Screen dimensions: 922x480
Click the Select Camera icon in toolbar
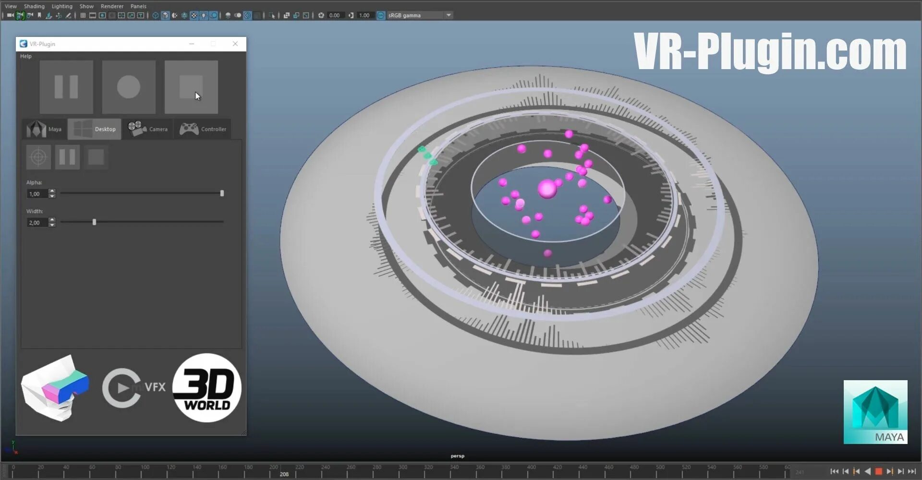coord(10,15)
